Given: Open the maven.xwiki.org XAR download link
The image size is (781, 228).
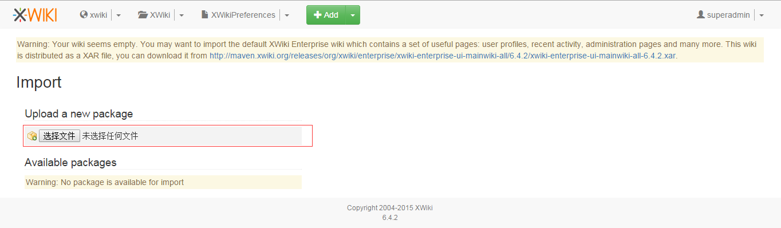Looking at the screenshot, I should click(443, 56).
